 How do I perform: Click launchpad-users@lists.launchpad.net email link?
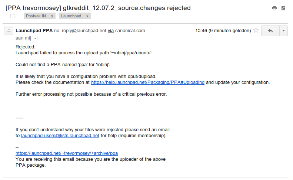point(60,136)
